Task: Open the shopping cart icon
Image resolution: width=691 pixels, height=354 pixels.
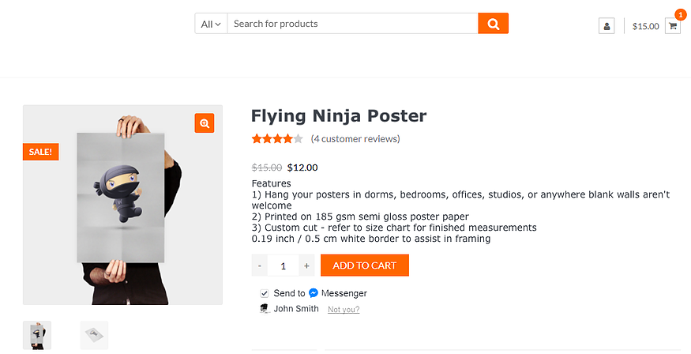Action: click(x=673, y=26)
